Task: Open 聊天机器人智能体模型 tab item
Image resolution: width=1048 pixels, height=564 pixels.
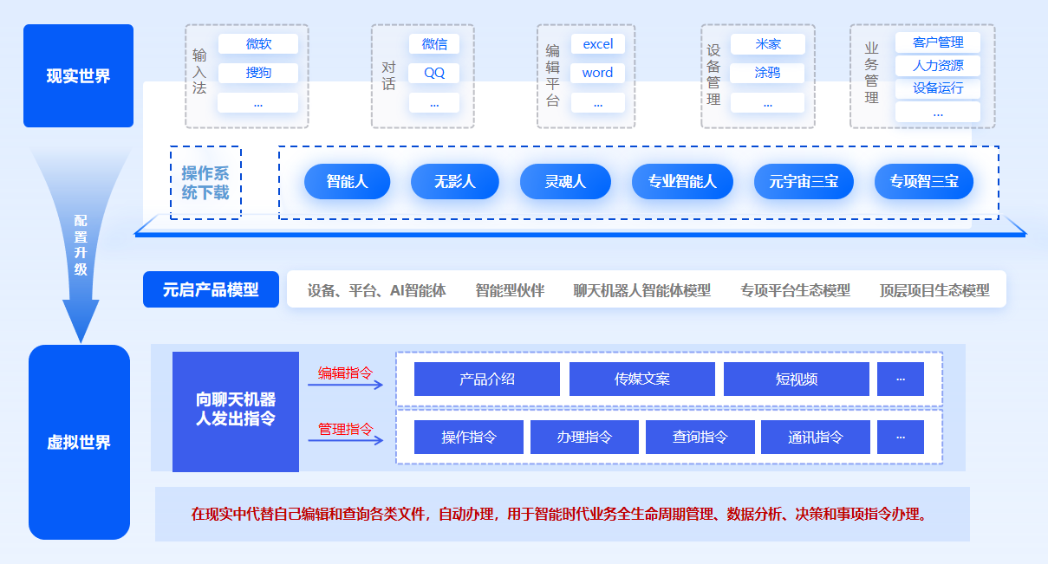Action: [x=641, y=290]
